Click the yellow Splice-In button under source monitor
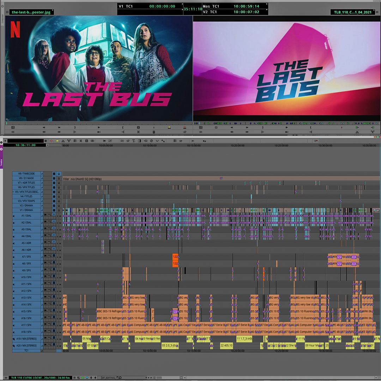Screen dimensions: 381x381 [x=169, y=127]
